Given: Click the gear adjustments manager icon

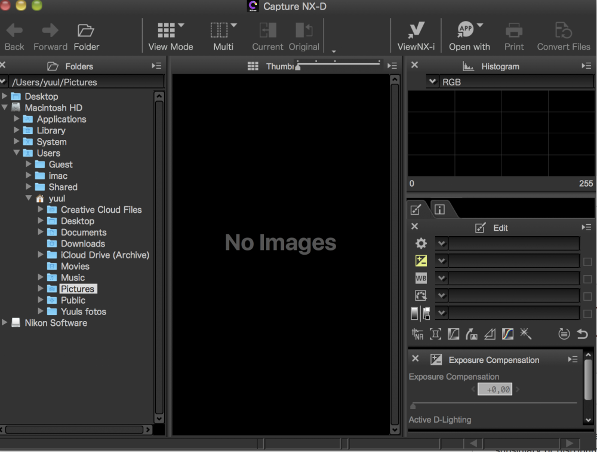Looking at the screenshot, I should [421, 243].
